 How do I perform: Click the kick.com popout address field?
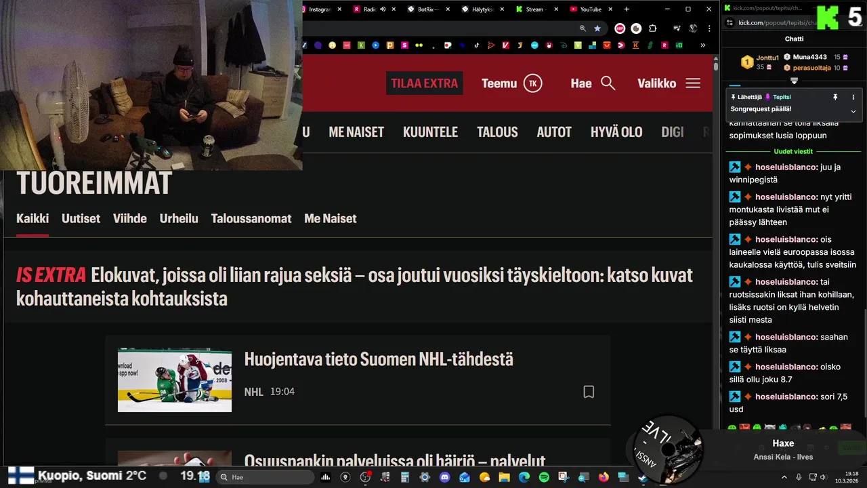click(x=779, y=22)
